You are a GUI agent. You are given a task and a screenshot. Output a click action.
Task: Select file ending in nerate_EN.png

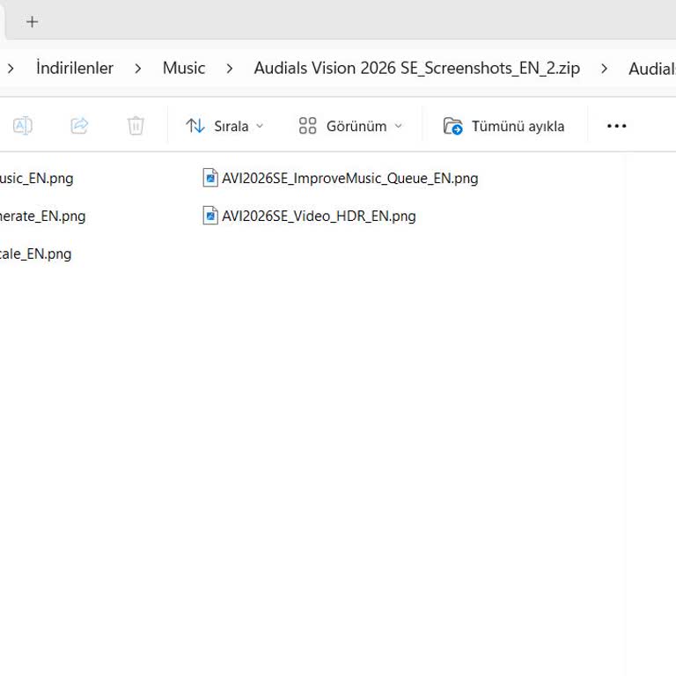tap(42, 216)
